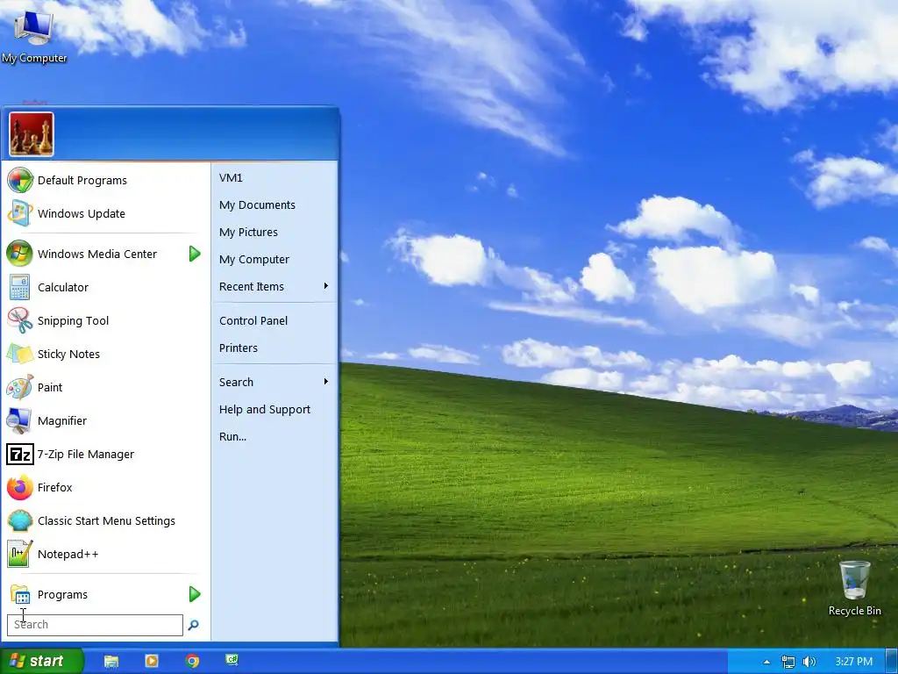Open My Computer from the start menu
The image size is (898, 674).
(274, 259)
